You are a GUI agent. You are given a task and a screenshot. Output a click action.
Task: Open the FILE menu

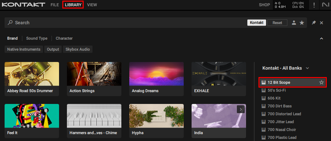55,5
